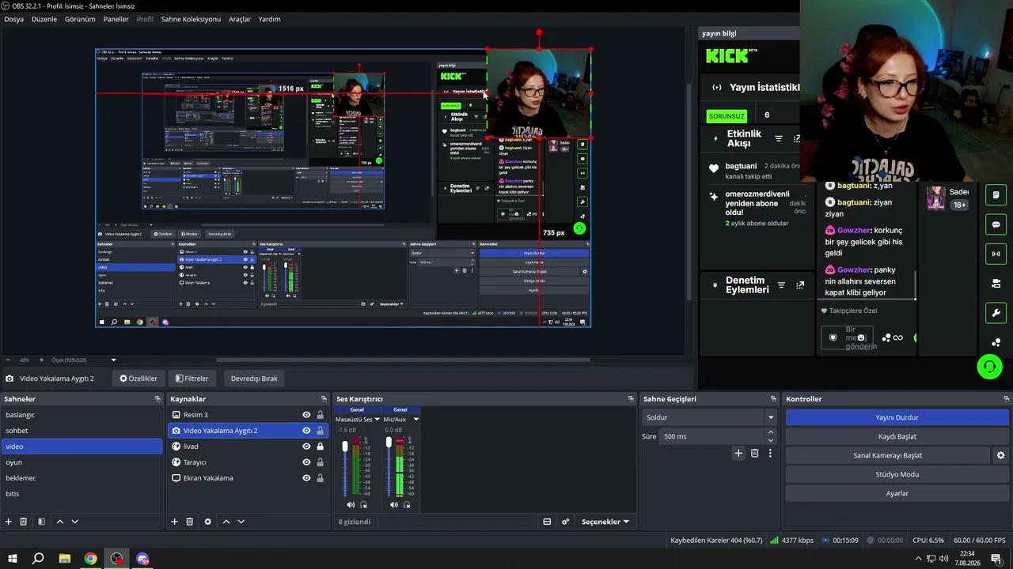Add a scene transition with plus icon
The image size is (1013, 569).
click(x=738, y=454)
